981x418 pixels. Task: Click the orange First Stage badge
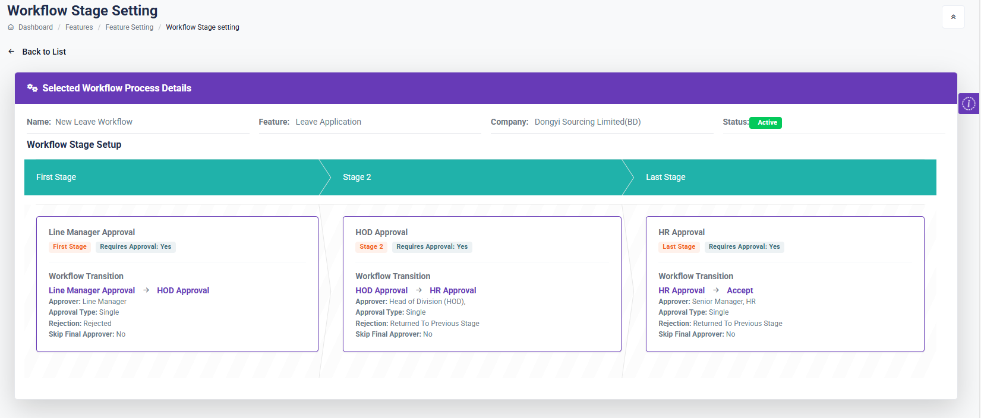point(70,247)
